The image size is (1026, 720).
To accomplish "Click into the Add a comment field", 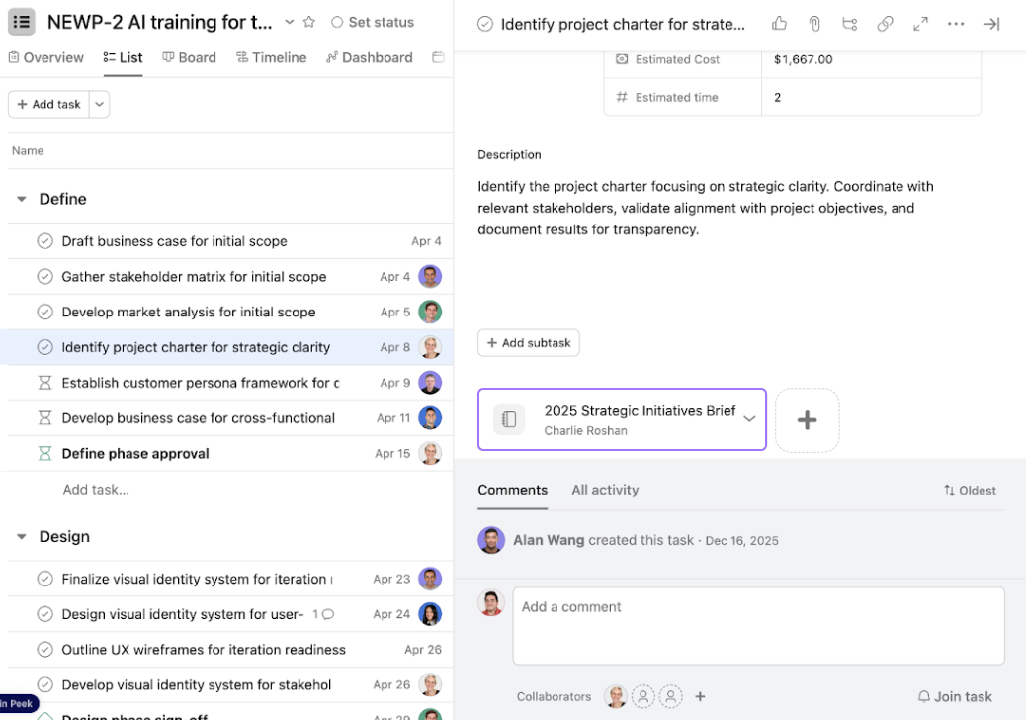I will click(x=757, y=625).
